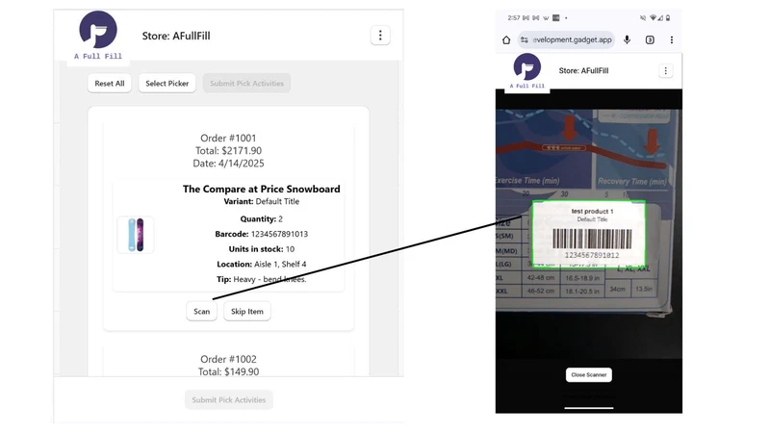Tap 'Store: AFullFill' label on phone
Viewport: 770px width, 433px height.
pos(583,70)
